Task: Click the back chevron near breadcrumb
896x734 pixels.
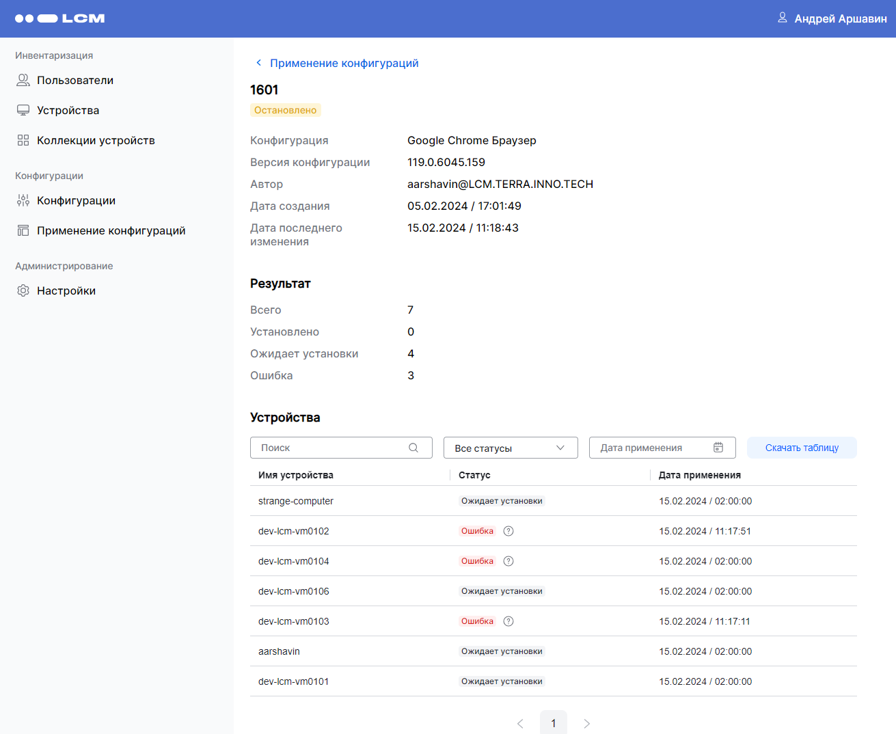Action: point(258,63)
